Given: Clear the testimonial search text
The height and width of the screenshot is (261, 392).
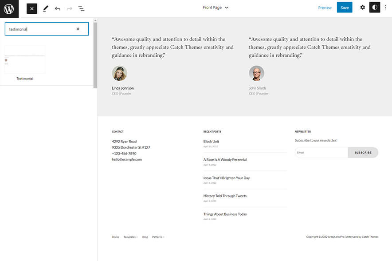Looking at the screenshot, I should point(78,29).
